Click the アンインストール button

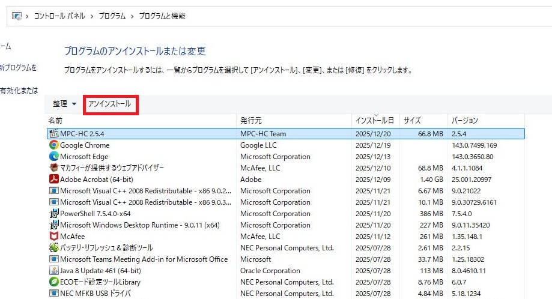[x=110, y=104]
